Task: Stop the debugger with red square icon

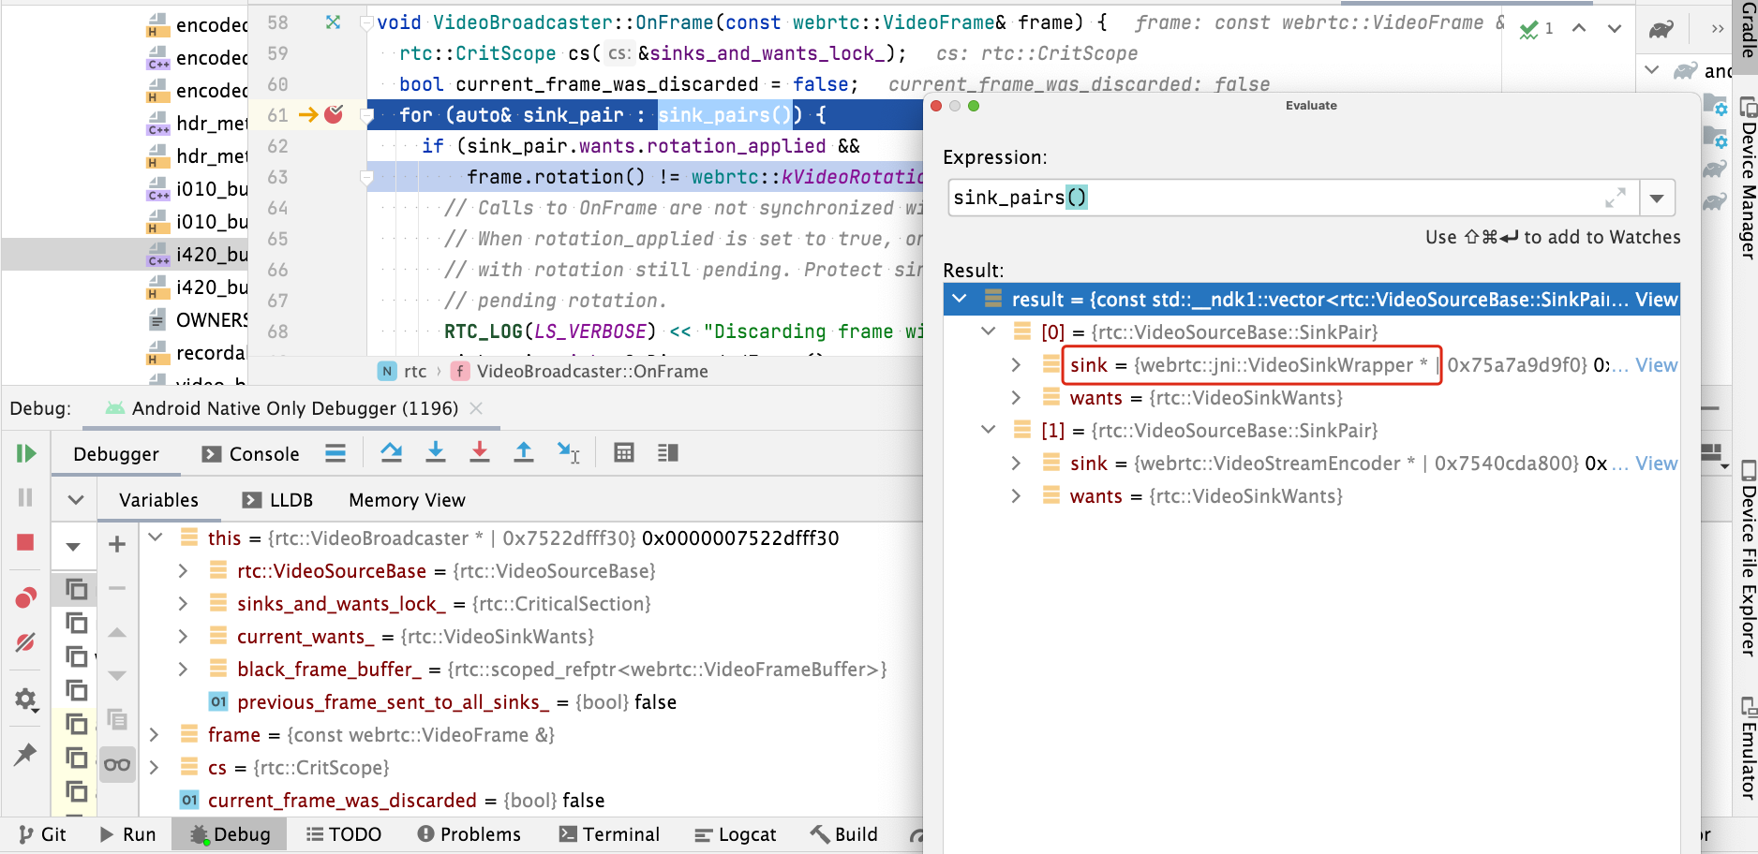Action: tap(25, 542)
